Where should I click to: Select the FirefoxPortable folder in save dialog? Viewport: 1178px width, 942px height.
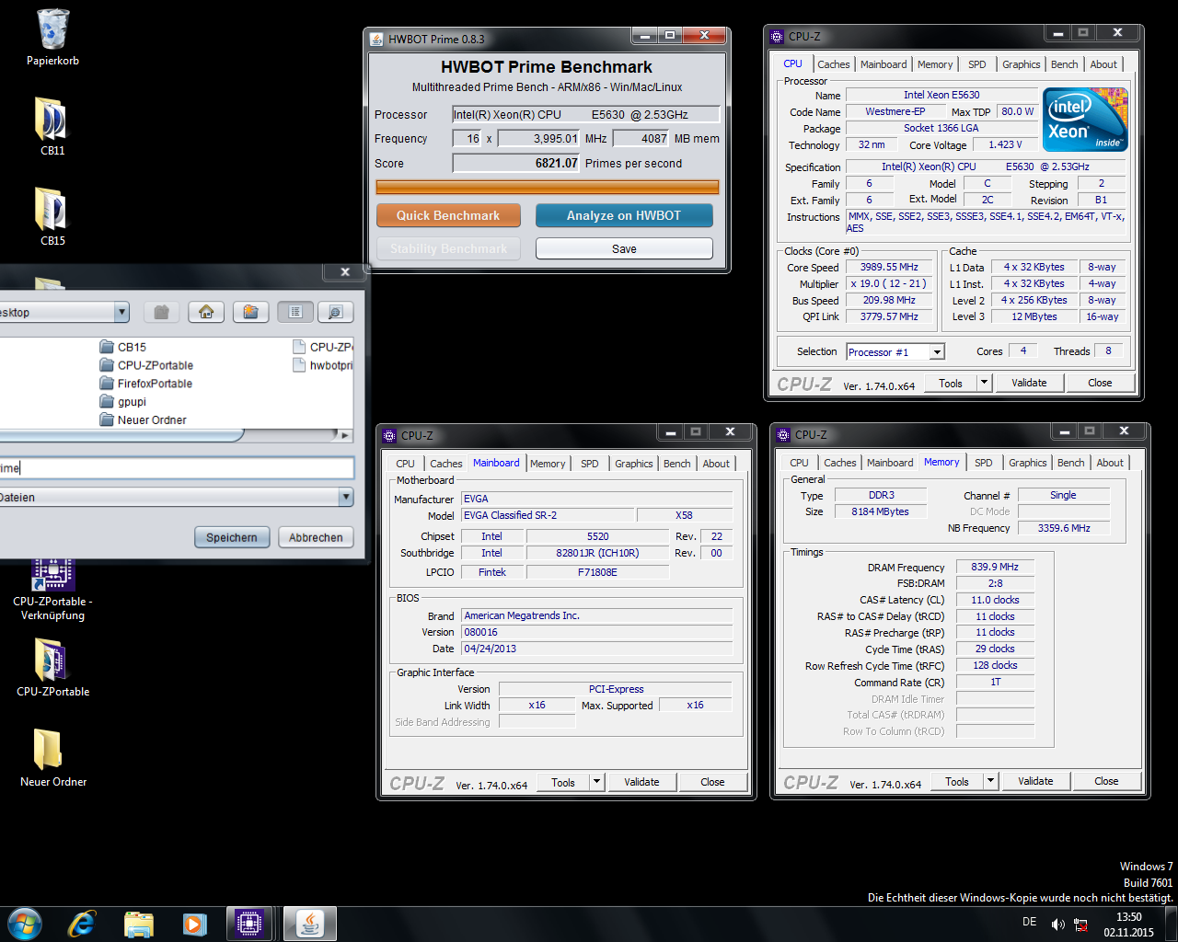[146, 384]
